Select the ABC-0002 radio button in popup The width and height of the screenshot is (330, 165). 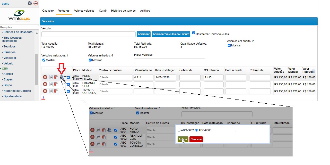(x=179, y=130)
